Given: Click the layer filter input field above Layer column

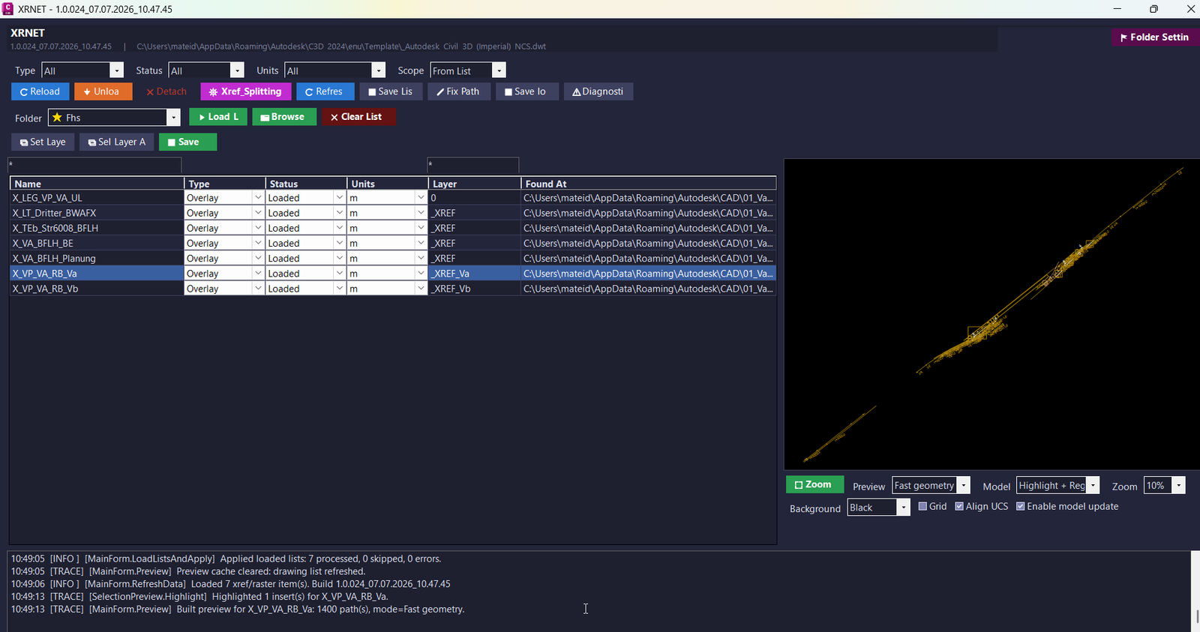Looking at the screenshot, I should (x=472, y=165).
